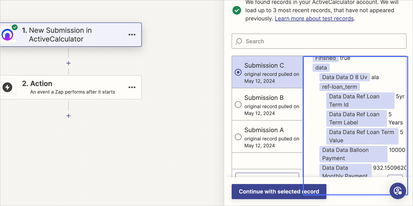
Task: Click the 'ala' value text
Action: point(375,77)
